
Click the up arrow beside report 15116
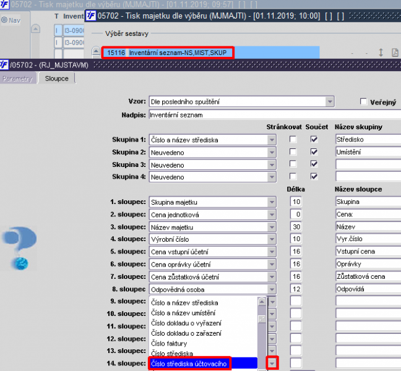[x=96, y=51]
